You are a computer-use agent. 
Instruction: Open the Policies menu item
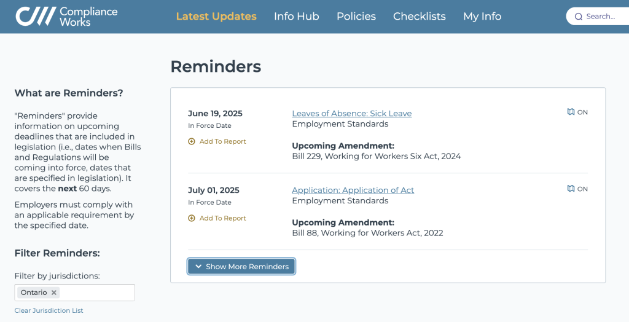coord(356,17)
